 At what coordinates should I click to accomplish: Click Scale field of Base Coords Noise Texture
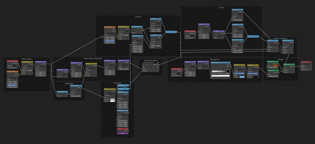point(13,82)
